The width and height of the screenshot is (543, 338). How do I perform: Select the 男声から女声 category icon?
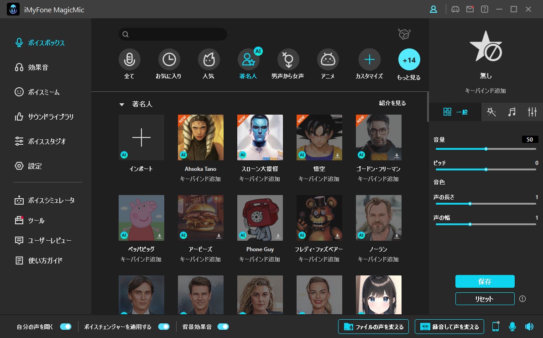tap(288, 60)
